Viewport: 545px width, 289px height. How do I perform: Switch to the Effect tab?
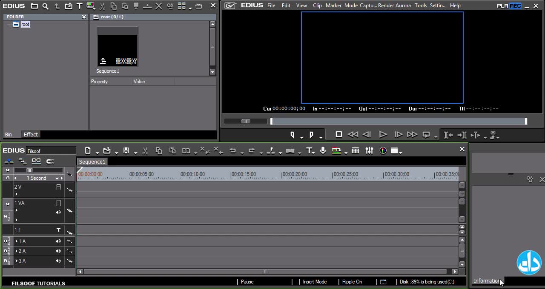click(31, 134)
